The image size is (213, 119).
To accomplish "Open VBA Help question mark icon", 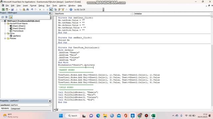I will 71,10.
